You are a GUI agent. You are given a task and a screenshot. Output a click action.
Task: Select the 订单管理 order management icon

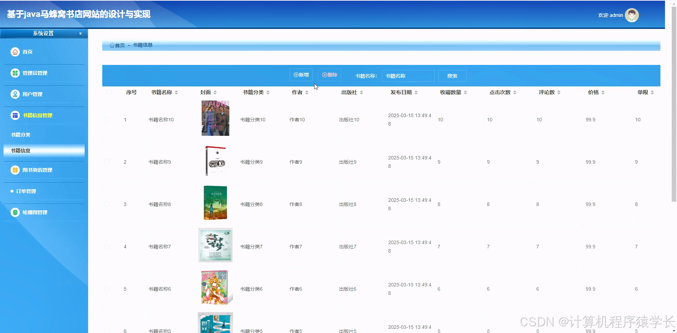(x=12, y=191)
